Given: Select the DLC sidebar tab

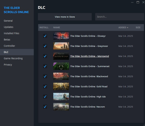Looking at the screenshot, I should (x=17, y=52).
